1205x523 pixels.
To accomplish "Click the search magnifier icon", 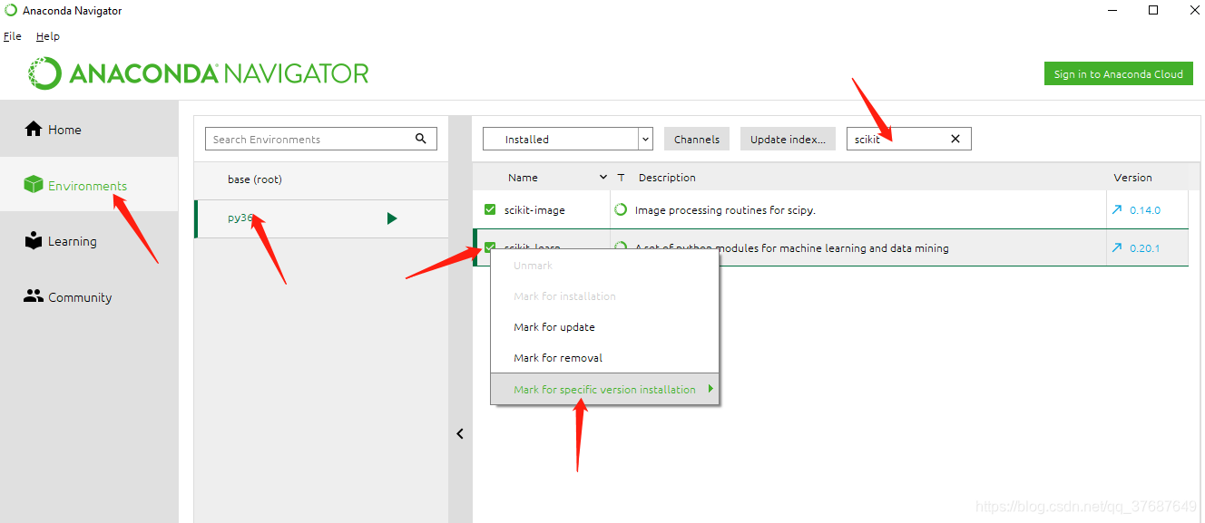I will pyautogui.click(x=421, y=139).
